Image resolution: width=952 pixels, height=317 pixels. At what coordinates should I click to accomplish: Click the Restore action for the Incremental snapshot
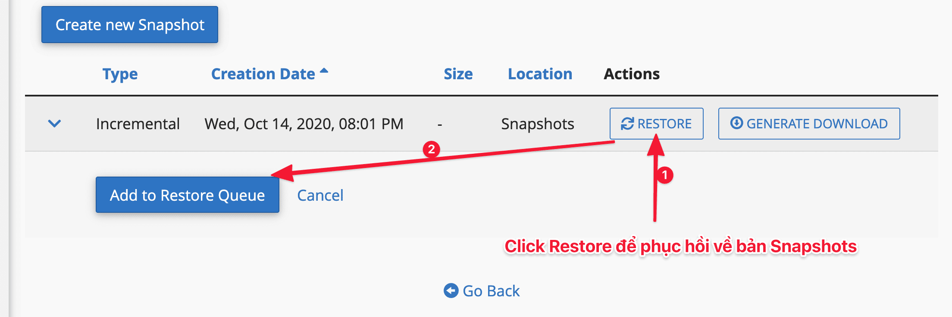coord(656,124)
